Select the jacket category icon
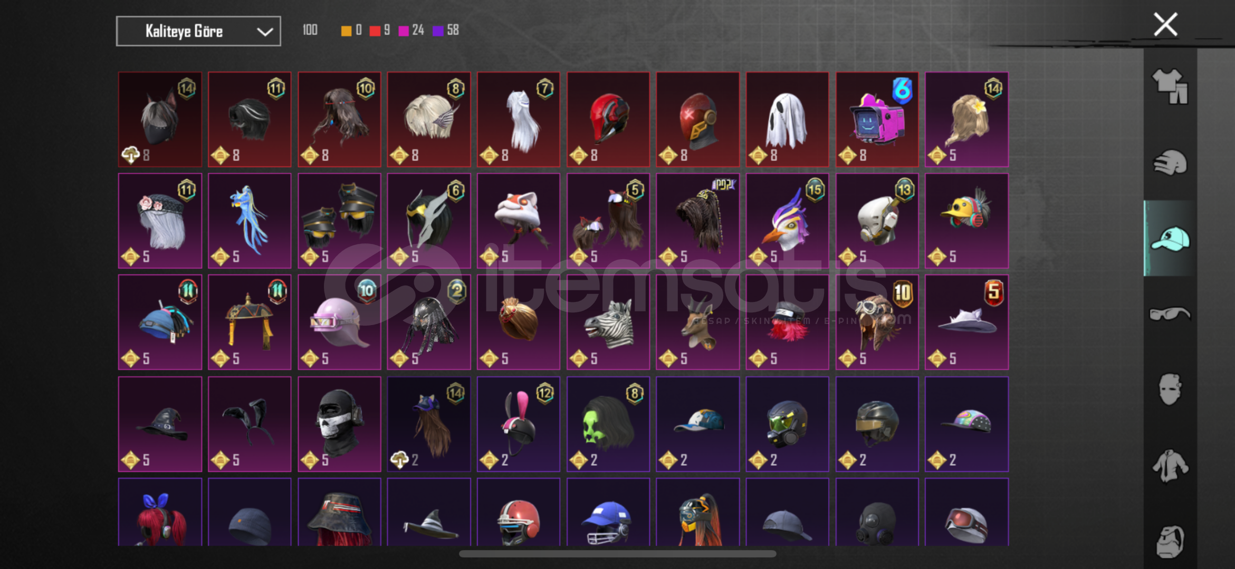The width and height of the screenshot is (1235, 569). pos(1170,466)
